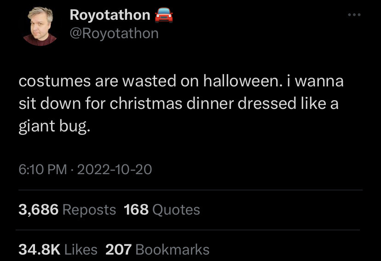
Task: Open the Royotathon display name profile link
Action: [110, 15]
